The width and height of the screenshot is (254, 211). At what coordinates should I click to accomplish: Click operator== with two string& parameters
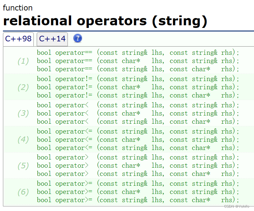(x=138, y=53)
